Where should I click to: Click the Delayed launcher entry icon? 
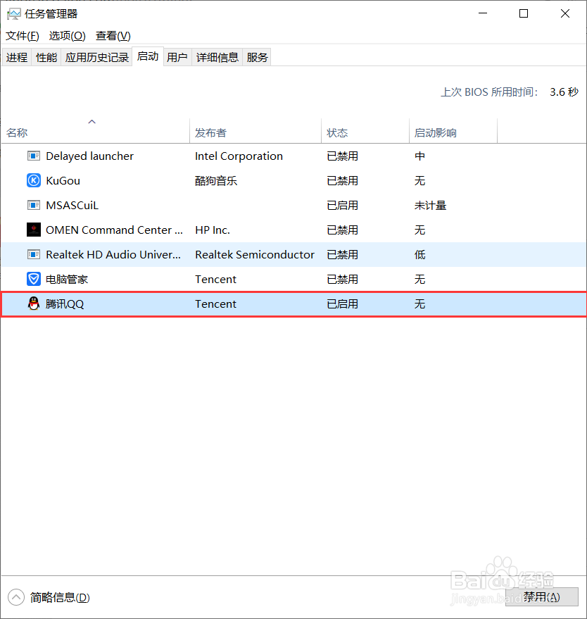tap(33, 156)
